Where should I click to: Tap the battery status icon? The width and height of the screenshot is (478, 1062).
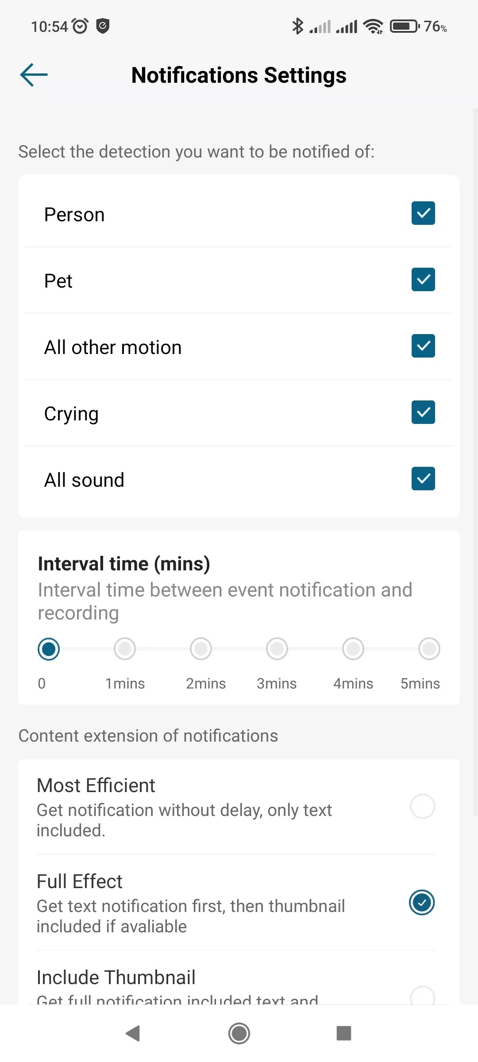coord(405,27)
